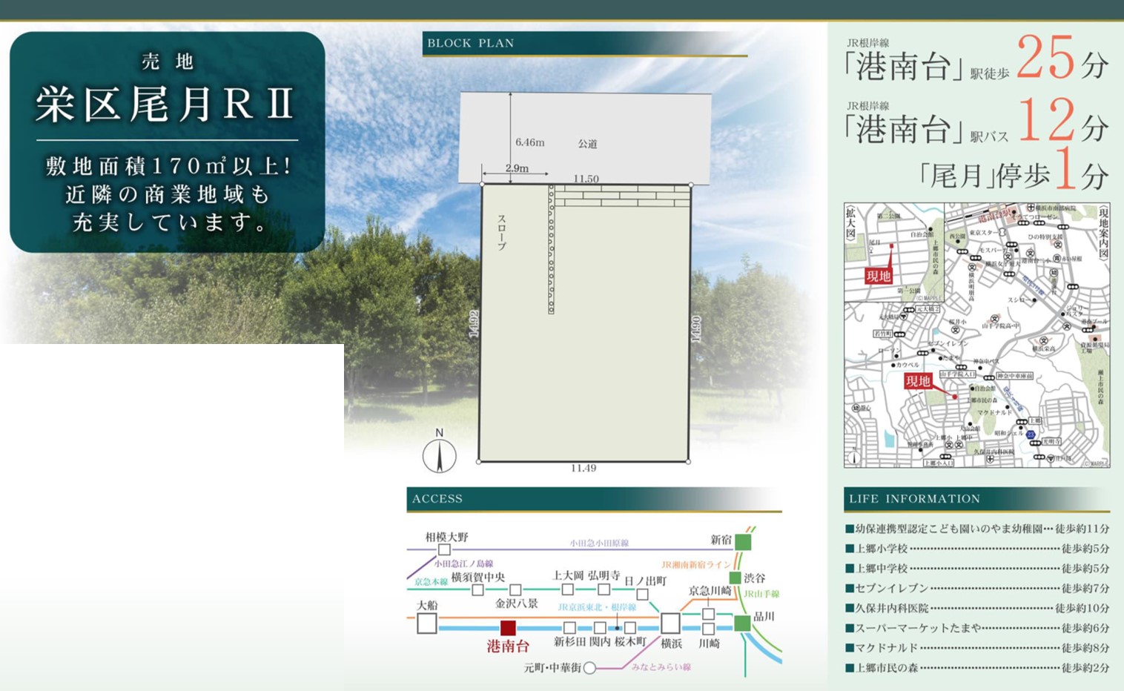This screenshot has width=1124, height=691.
Task: Click the 横浜 station square
Action: 670,623
